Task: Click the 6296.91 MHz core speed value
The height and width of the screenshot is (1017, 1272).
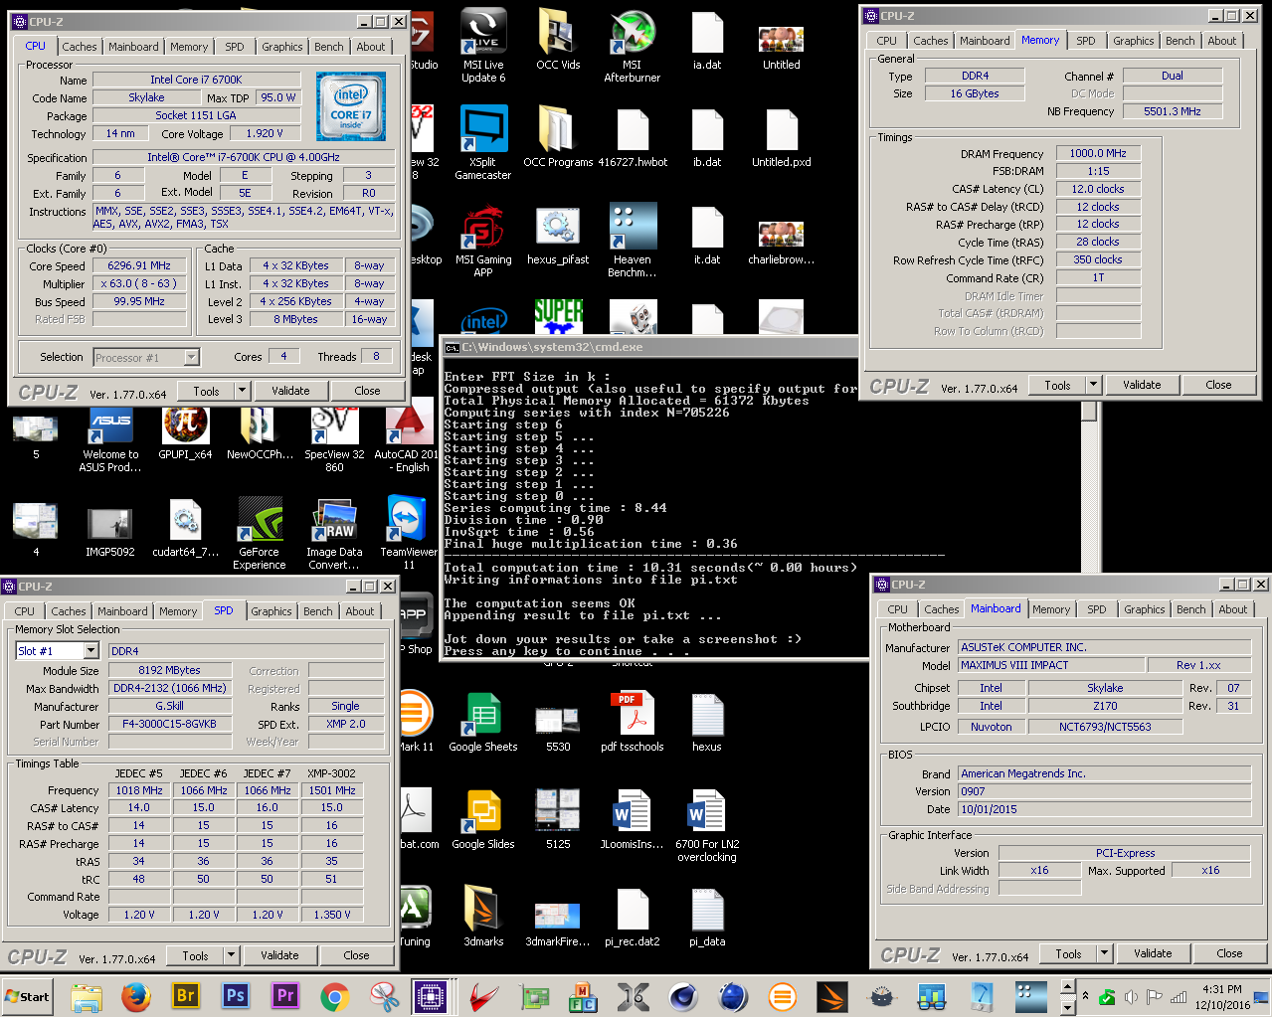Action: coord(139,265)
